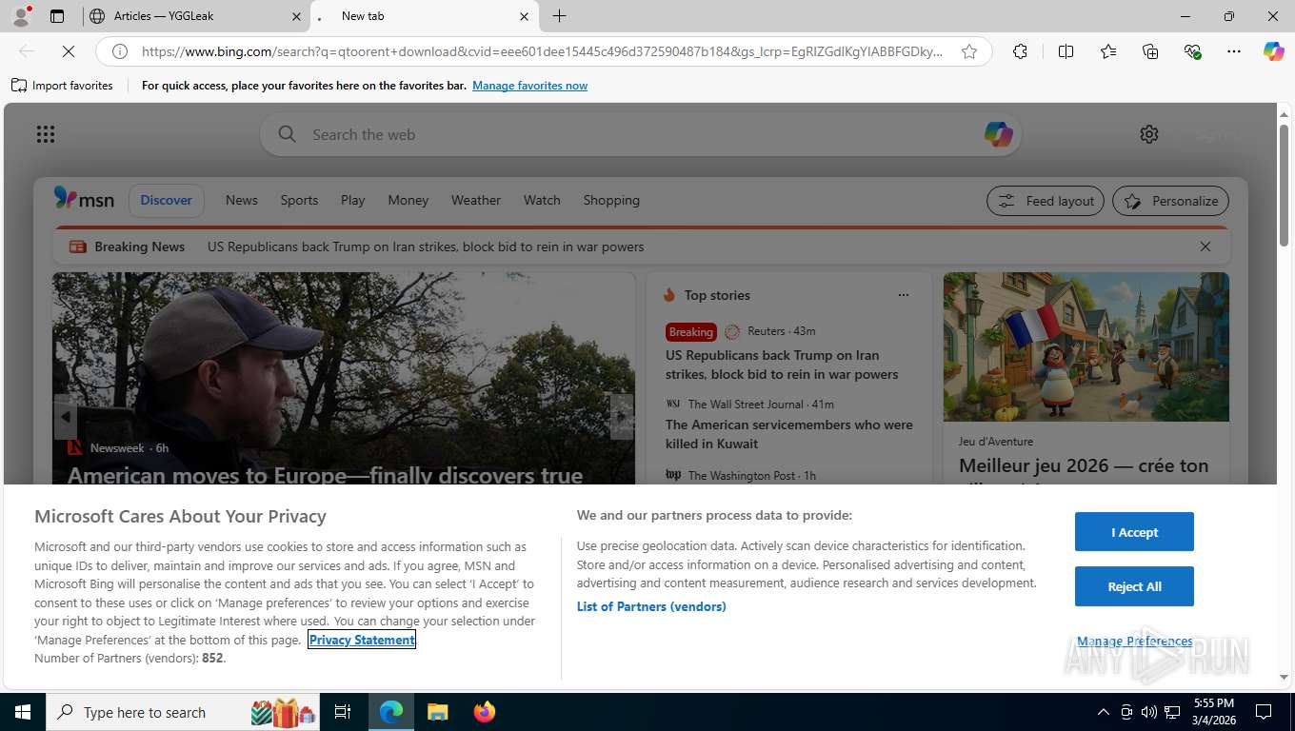The width and height of the screenshot is (1295, 731).
Task: Show hidden system tray icons
Action: [1104, 712]
